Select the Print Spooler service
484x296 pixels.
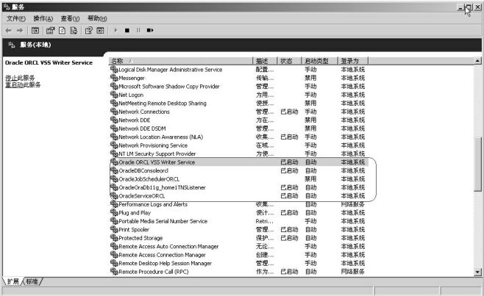click(134, 230)
